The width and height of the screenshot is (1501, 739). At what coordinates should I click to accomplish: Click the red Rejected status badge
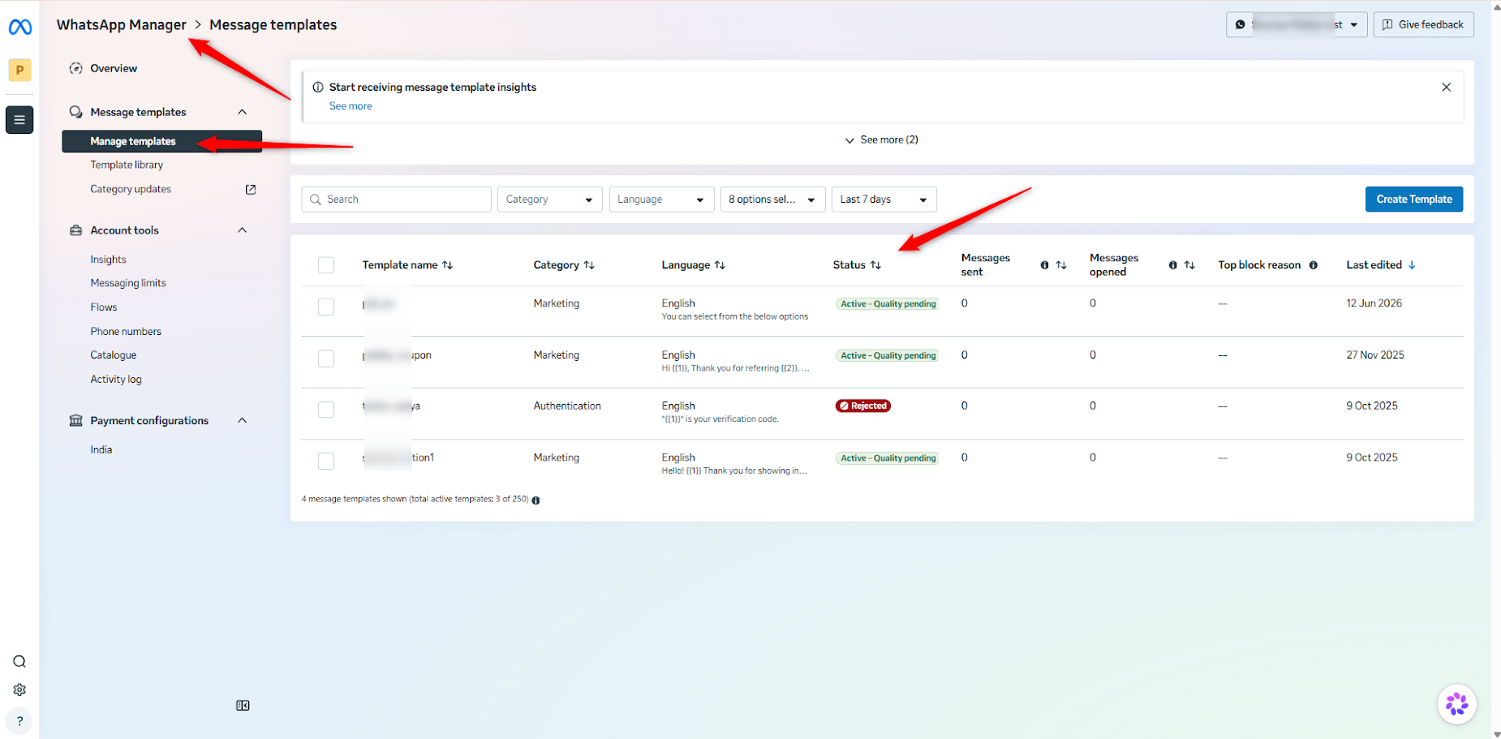(863, 406)
